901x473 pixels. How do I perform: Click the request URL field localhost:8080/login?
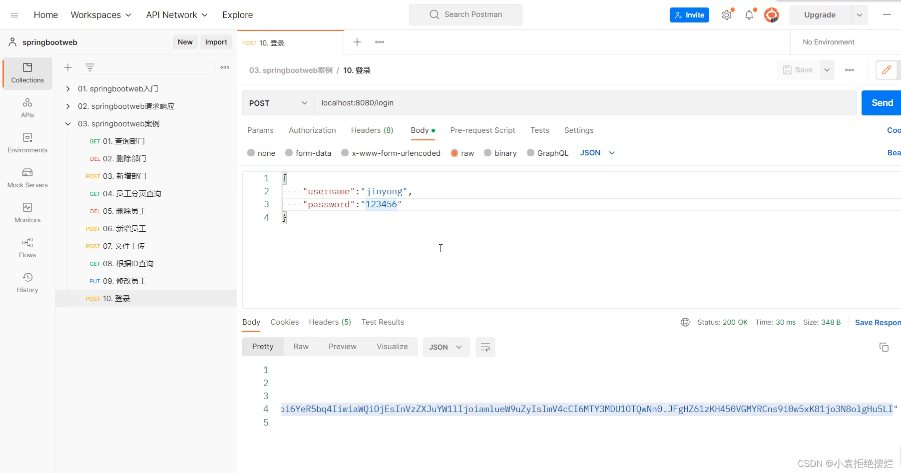[x=585, y=103]
